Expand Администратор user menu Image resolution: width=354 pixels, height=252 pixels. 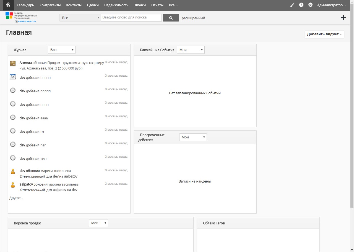pos(332,5)
